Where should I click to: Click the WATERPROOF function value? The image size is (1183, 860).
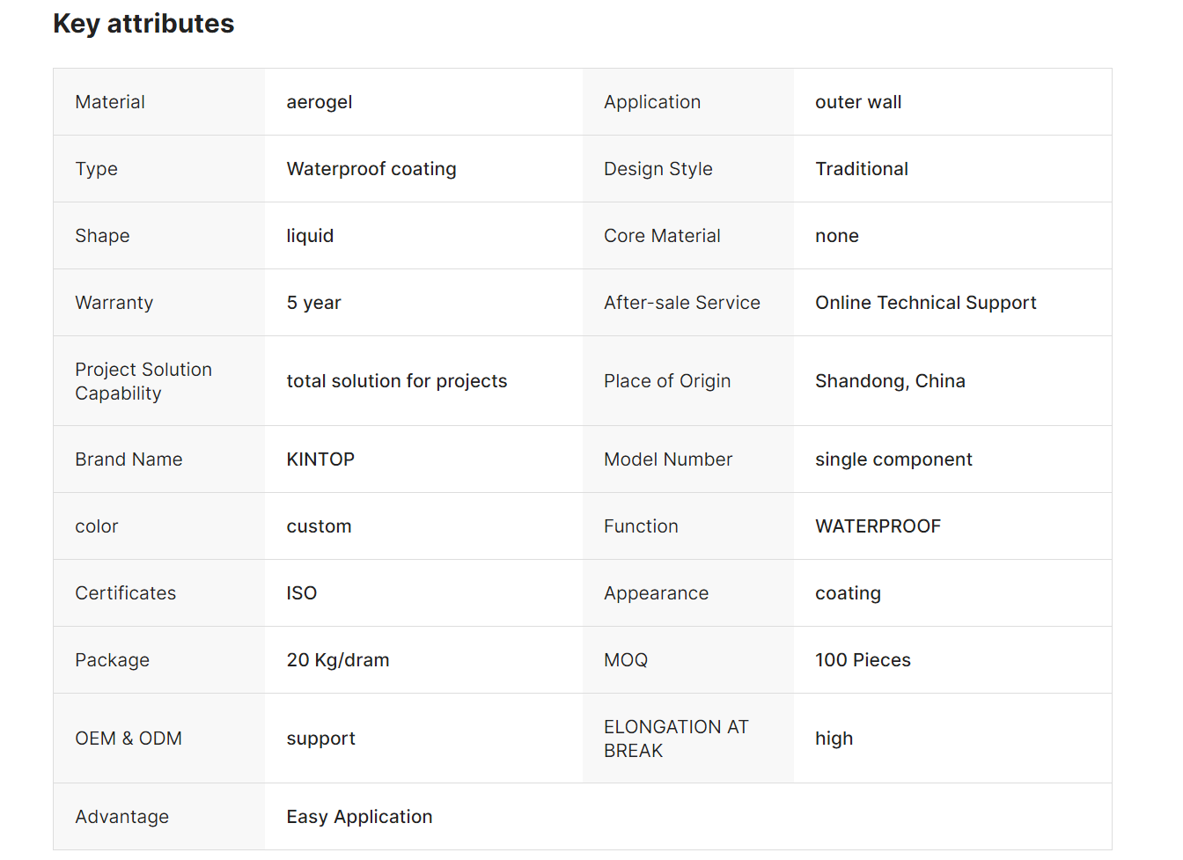pos(878,526)
